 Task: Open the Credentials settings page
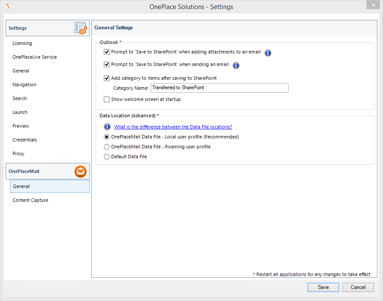click(25, 140)
